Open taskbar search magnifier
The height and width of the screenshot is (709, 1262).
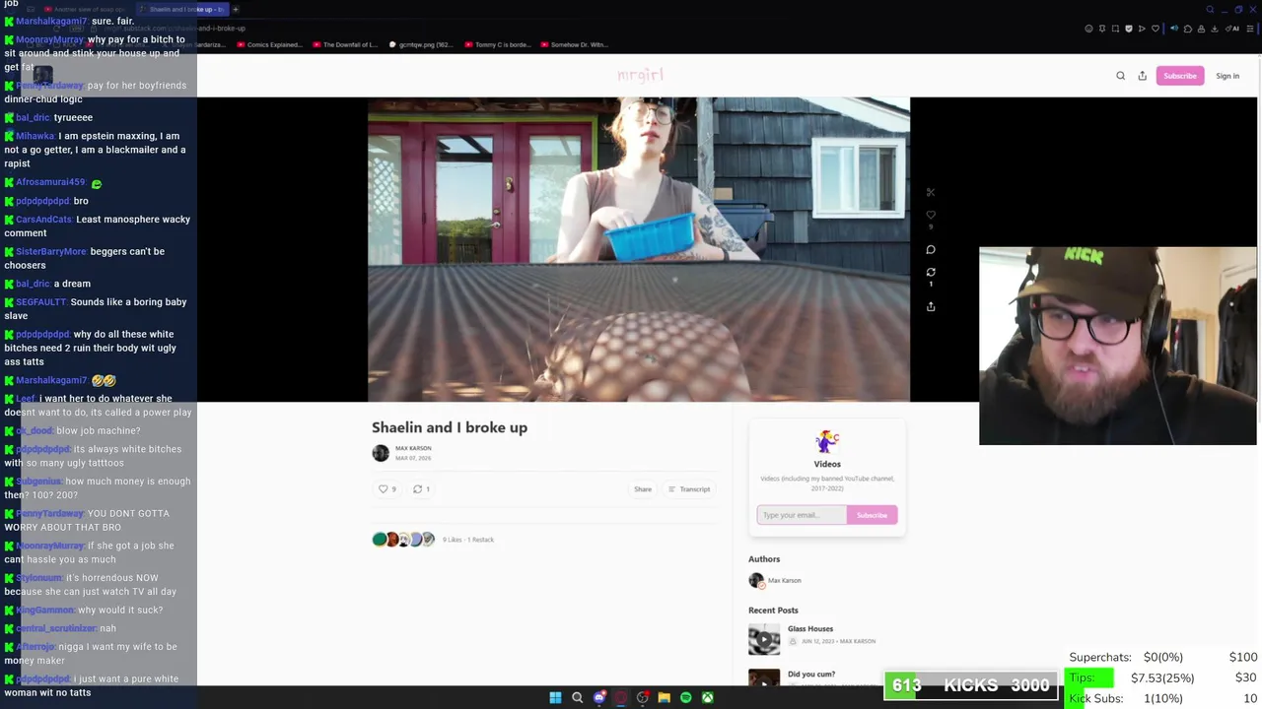tap(577, 697)
